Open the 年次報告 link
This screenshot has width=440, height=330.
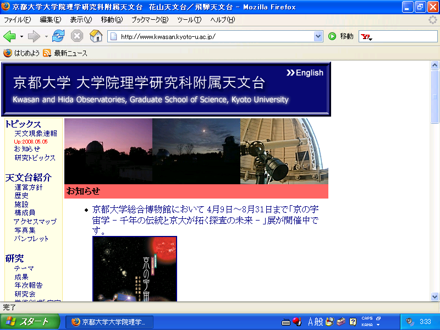click(x=29, y=285)
